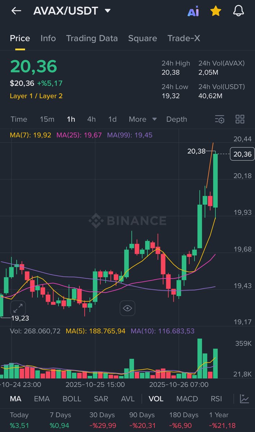This screenshot has height=432, width=255.
Task: Tap the 24h Vol(USDT) value 40,62M
Action: [210, 96]
